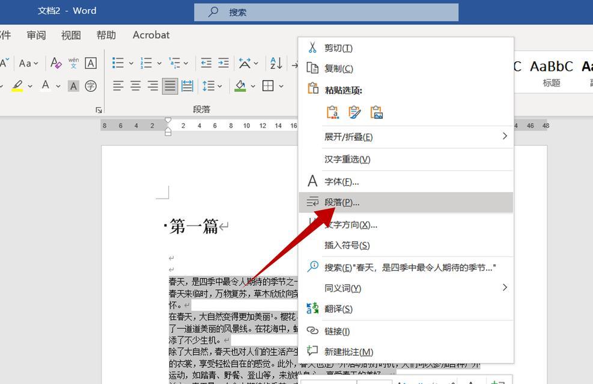Click the Copy icon in context menu
Image resolution: width=593 pixels, height=384 pixels.
coord(312,68)
